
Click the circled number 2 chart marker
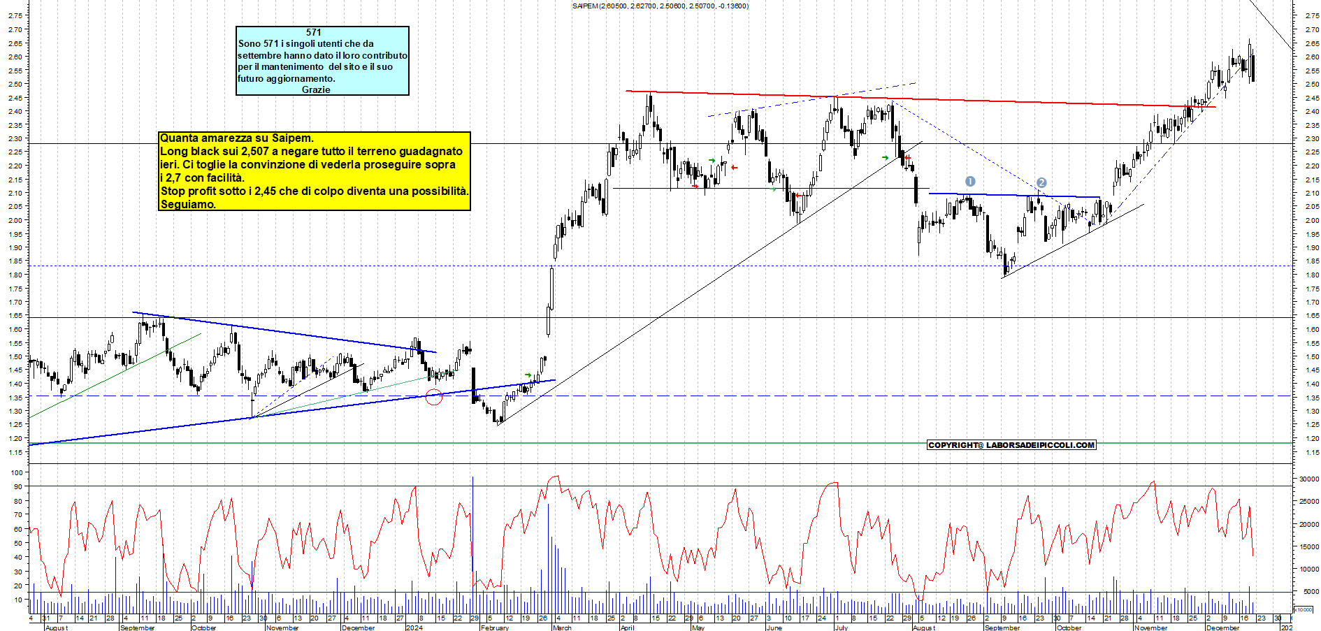click(1041, 182)
